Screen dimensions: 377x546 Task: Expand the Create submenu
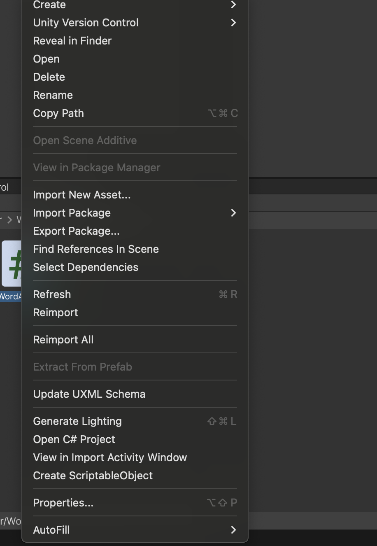click(49, 5)
